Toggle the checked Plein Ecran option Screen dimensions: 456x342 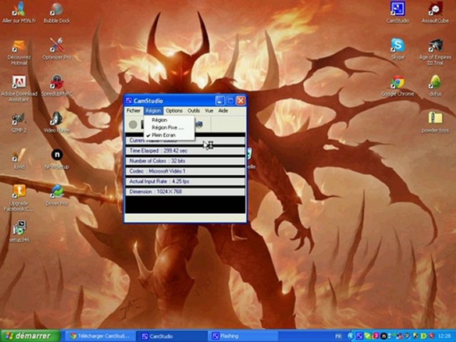tap(169, 135)
